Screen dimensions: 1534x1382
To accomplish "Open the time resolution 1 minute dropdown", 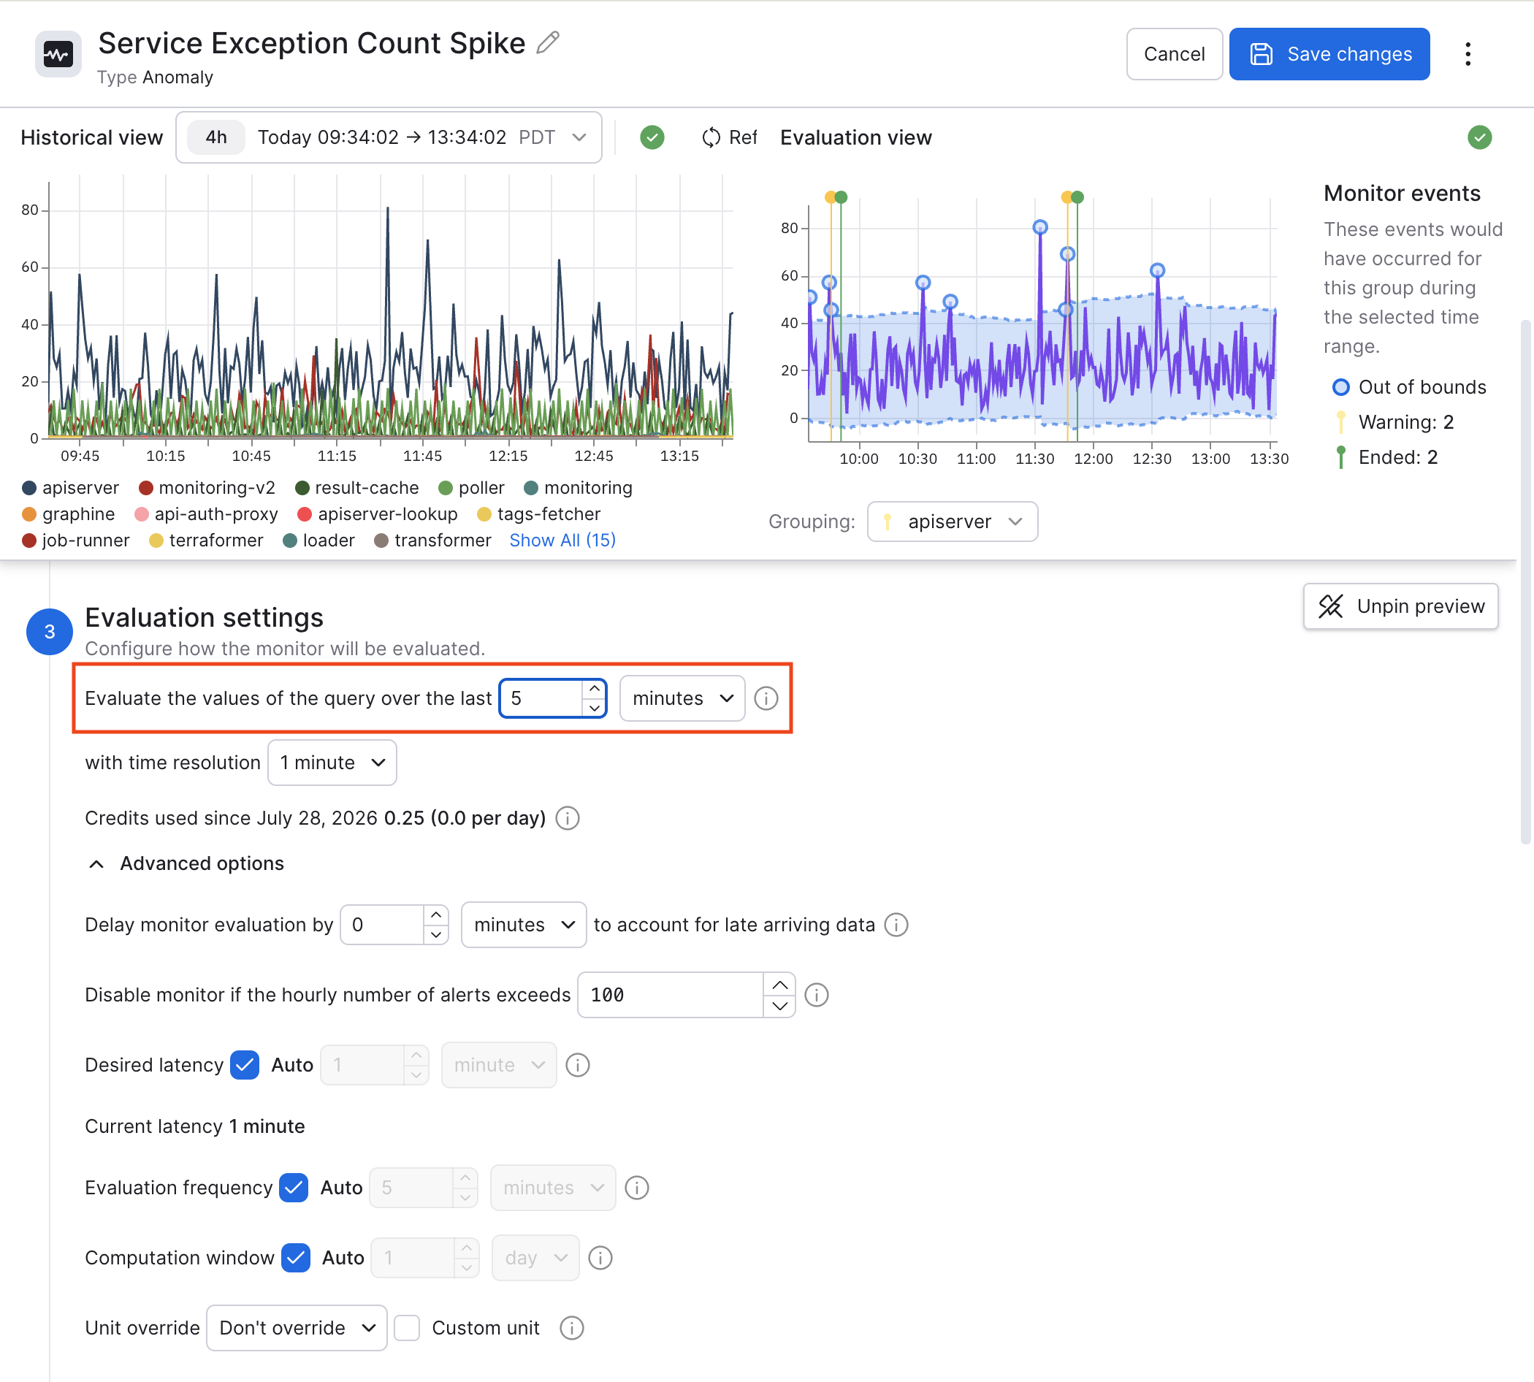I will (332, 763).
